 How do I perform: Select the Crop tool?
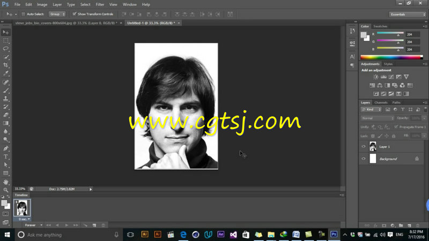tap(6, 65)
